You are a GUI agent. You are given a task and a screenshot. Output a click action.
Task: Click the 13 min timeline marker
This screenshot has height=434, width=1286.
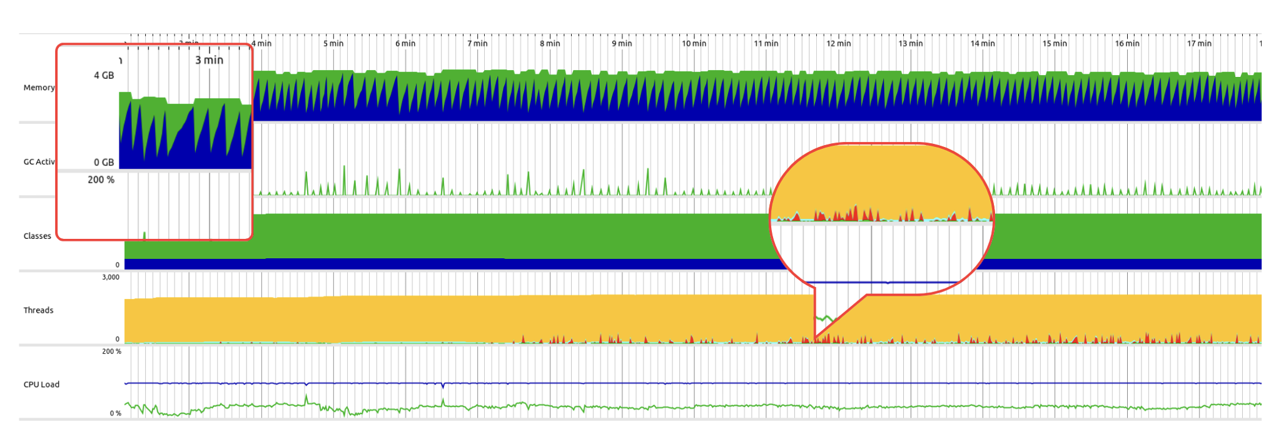pyautogui.click(x=911, y=43)
